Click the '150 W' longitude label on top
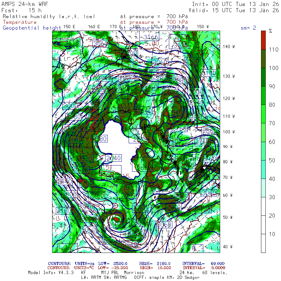Viewport: 281px width, 281px height. click(x=203, y=27)
